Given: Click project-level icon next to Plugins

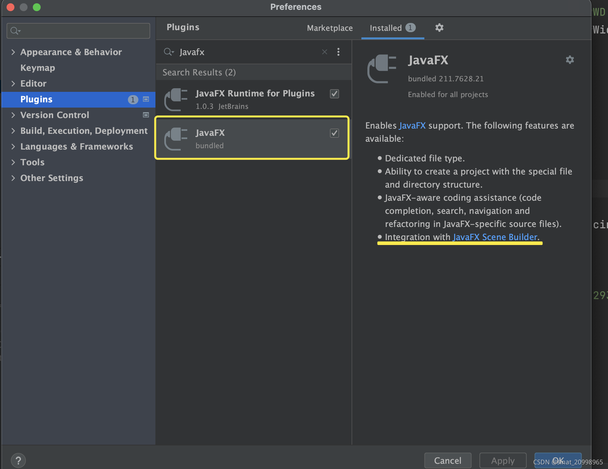Looking at the screenshot, I should pyautogui.click(x=146, y=99).
